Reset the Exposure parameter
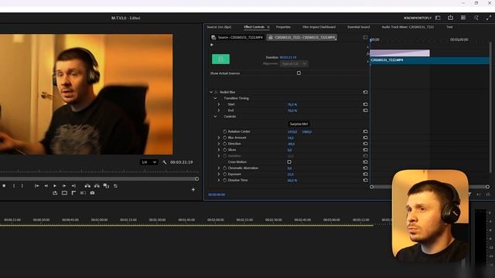Screen dimensions: 495x278 [365, 174]
